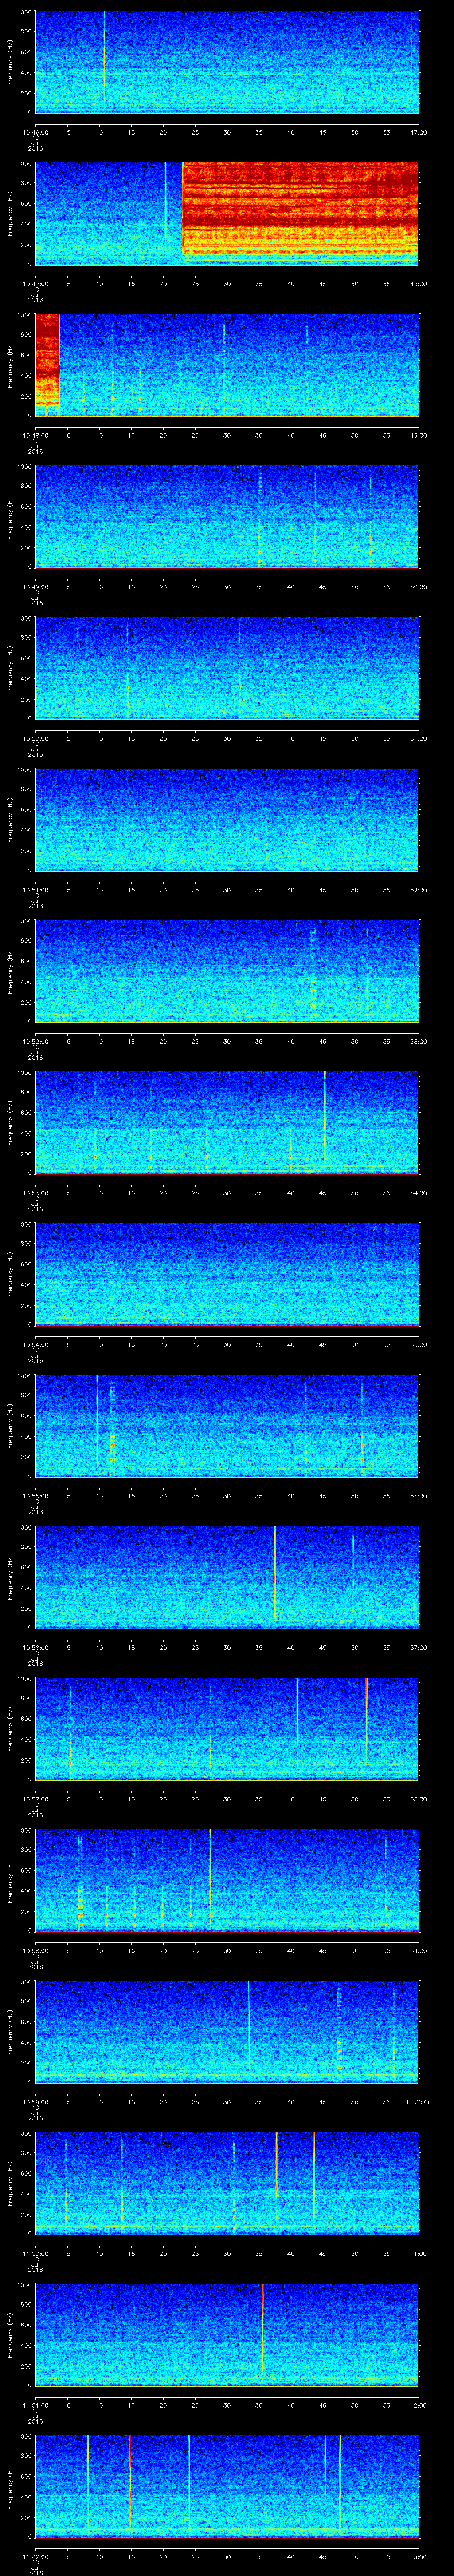Click the "10:54:00" time label
The width and height of the screenshot is (454, 2576).
35,1343
